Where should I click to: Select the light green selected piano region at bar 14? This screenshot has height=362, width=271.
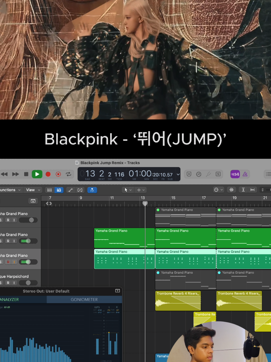186,259
